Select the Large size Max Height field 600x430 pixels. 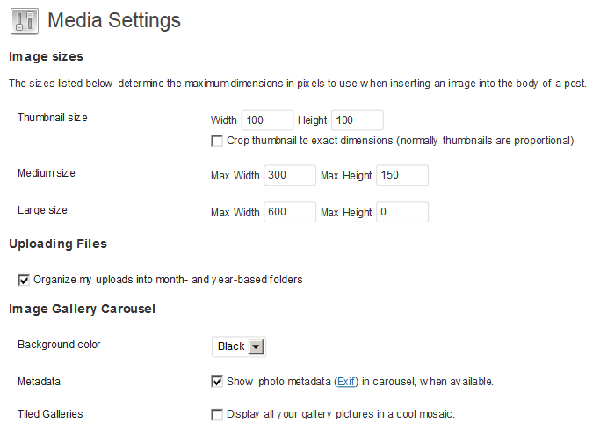401,212
